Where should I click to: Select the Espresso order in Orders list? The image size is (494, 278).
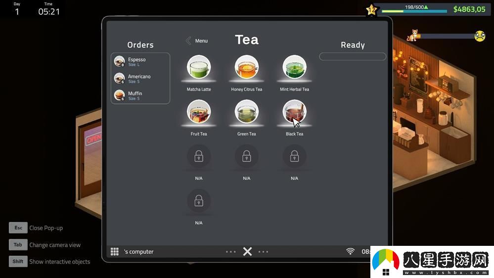pyautogui.click(x=140, y=62)
